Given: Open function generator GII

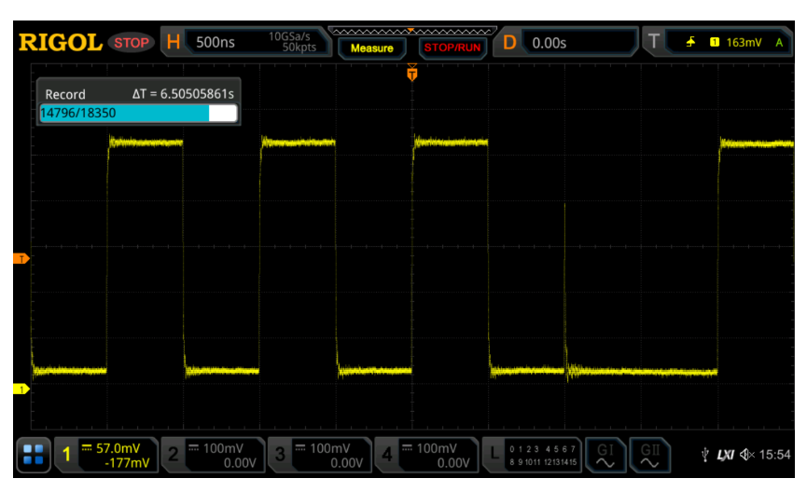Looking at the screenshot, I should pyautogui.click(x=649, y=455).
